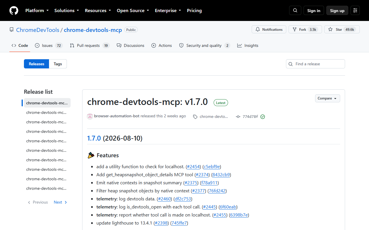Open pull request #2460
This screenshot has width=369, height=230.
coord(165,199)
